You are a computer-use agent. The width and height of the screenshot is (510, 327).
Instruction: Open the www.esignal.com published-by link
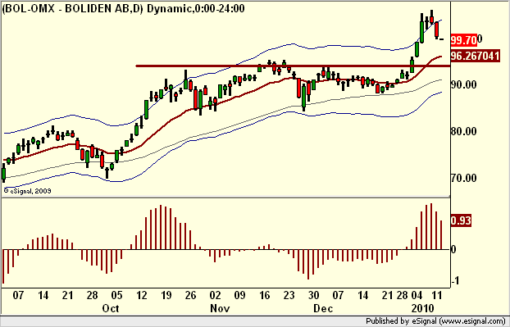coord(435,321)
